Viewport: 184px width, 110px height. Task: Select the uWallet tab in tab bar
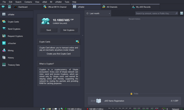pyautogui.click(x=86, y=7)
